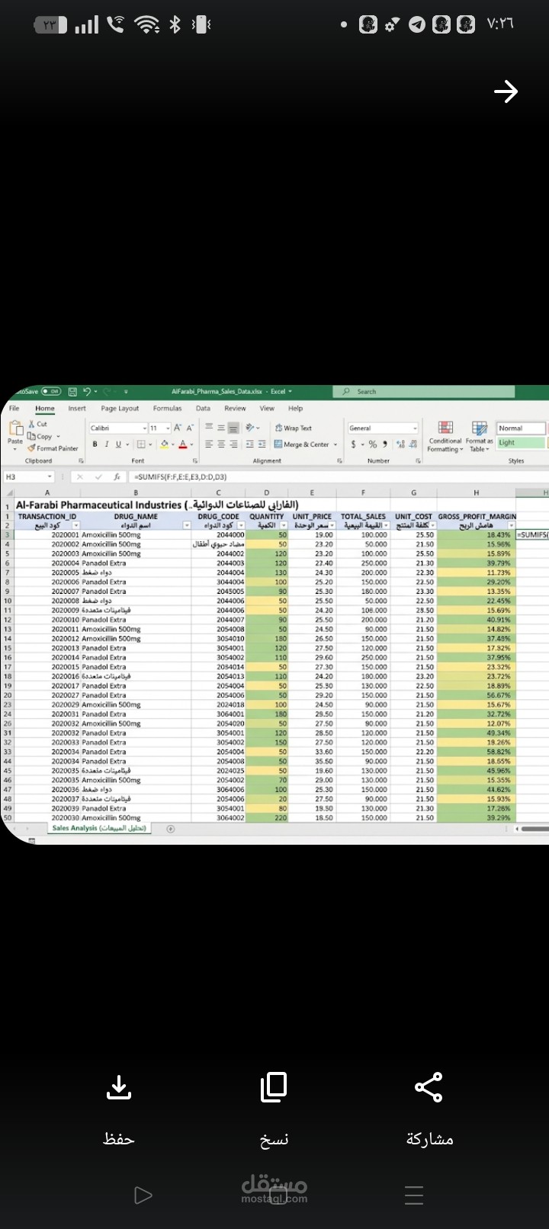Click the Merge & Center button
Screen dimensions: 549x1229
[x=302, y=444]
